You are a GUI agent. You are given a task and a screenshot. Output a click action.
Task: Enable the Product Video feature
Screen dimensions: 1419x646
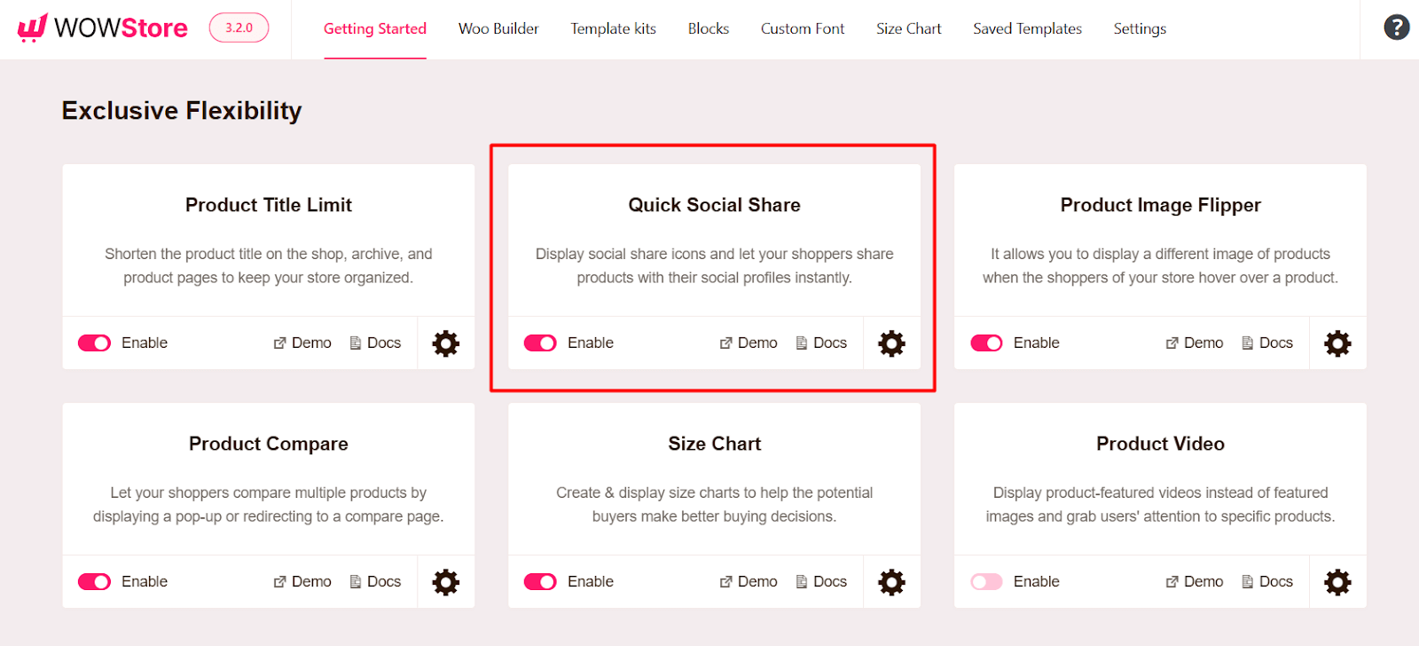(x=986, y=581)
